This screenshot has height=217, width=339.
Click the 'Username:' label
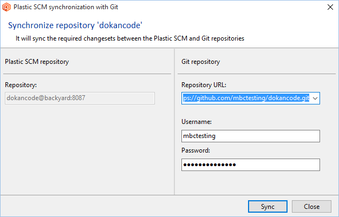197,122
